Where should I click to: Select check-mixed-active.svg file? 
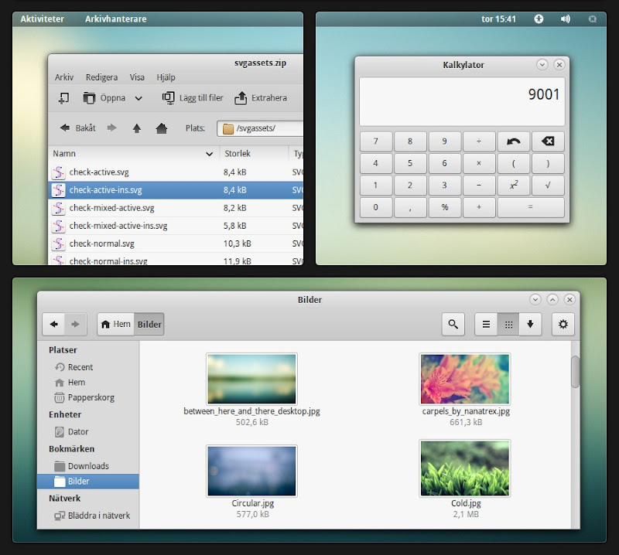176,208
